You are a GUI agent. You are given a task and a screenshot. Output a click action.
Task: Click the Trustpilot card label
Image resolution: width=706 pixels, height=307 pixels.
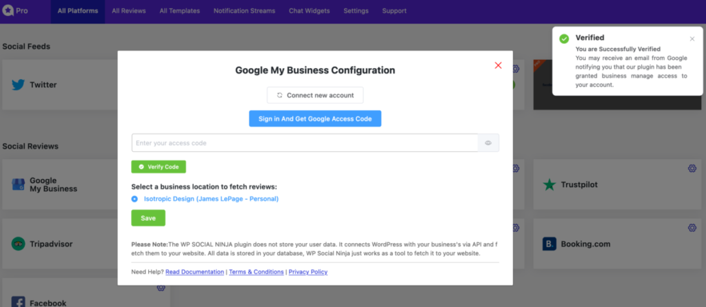579,184
